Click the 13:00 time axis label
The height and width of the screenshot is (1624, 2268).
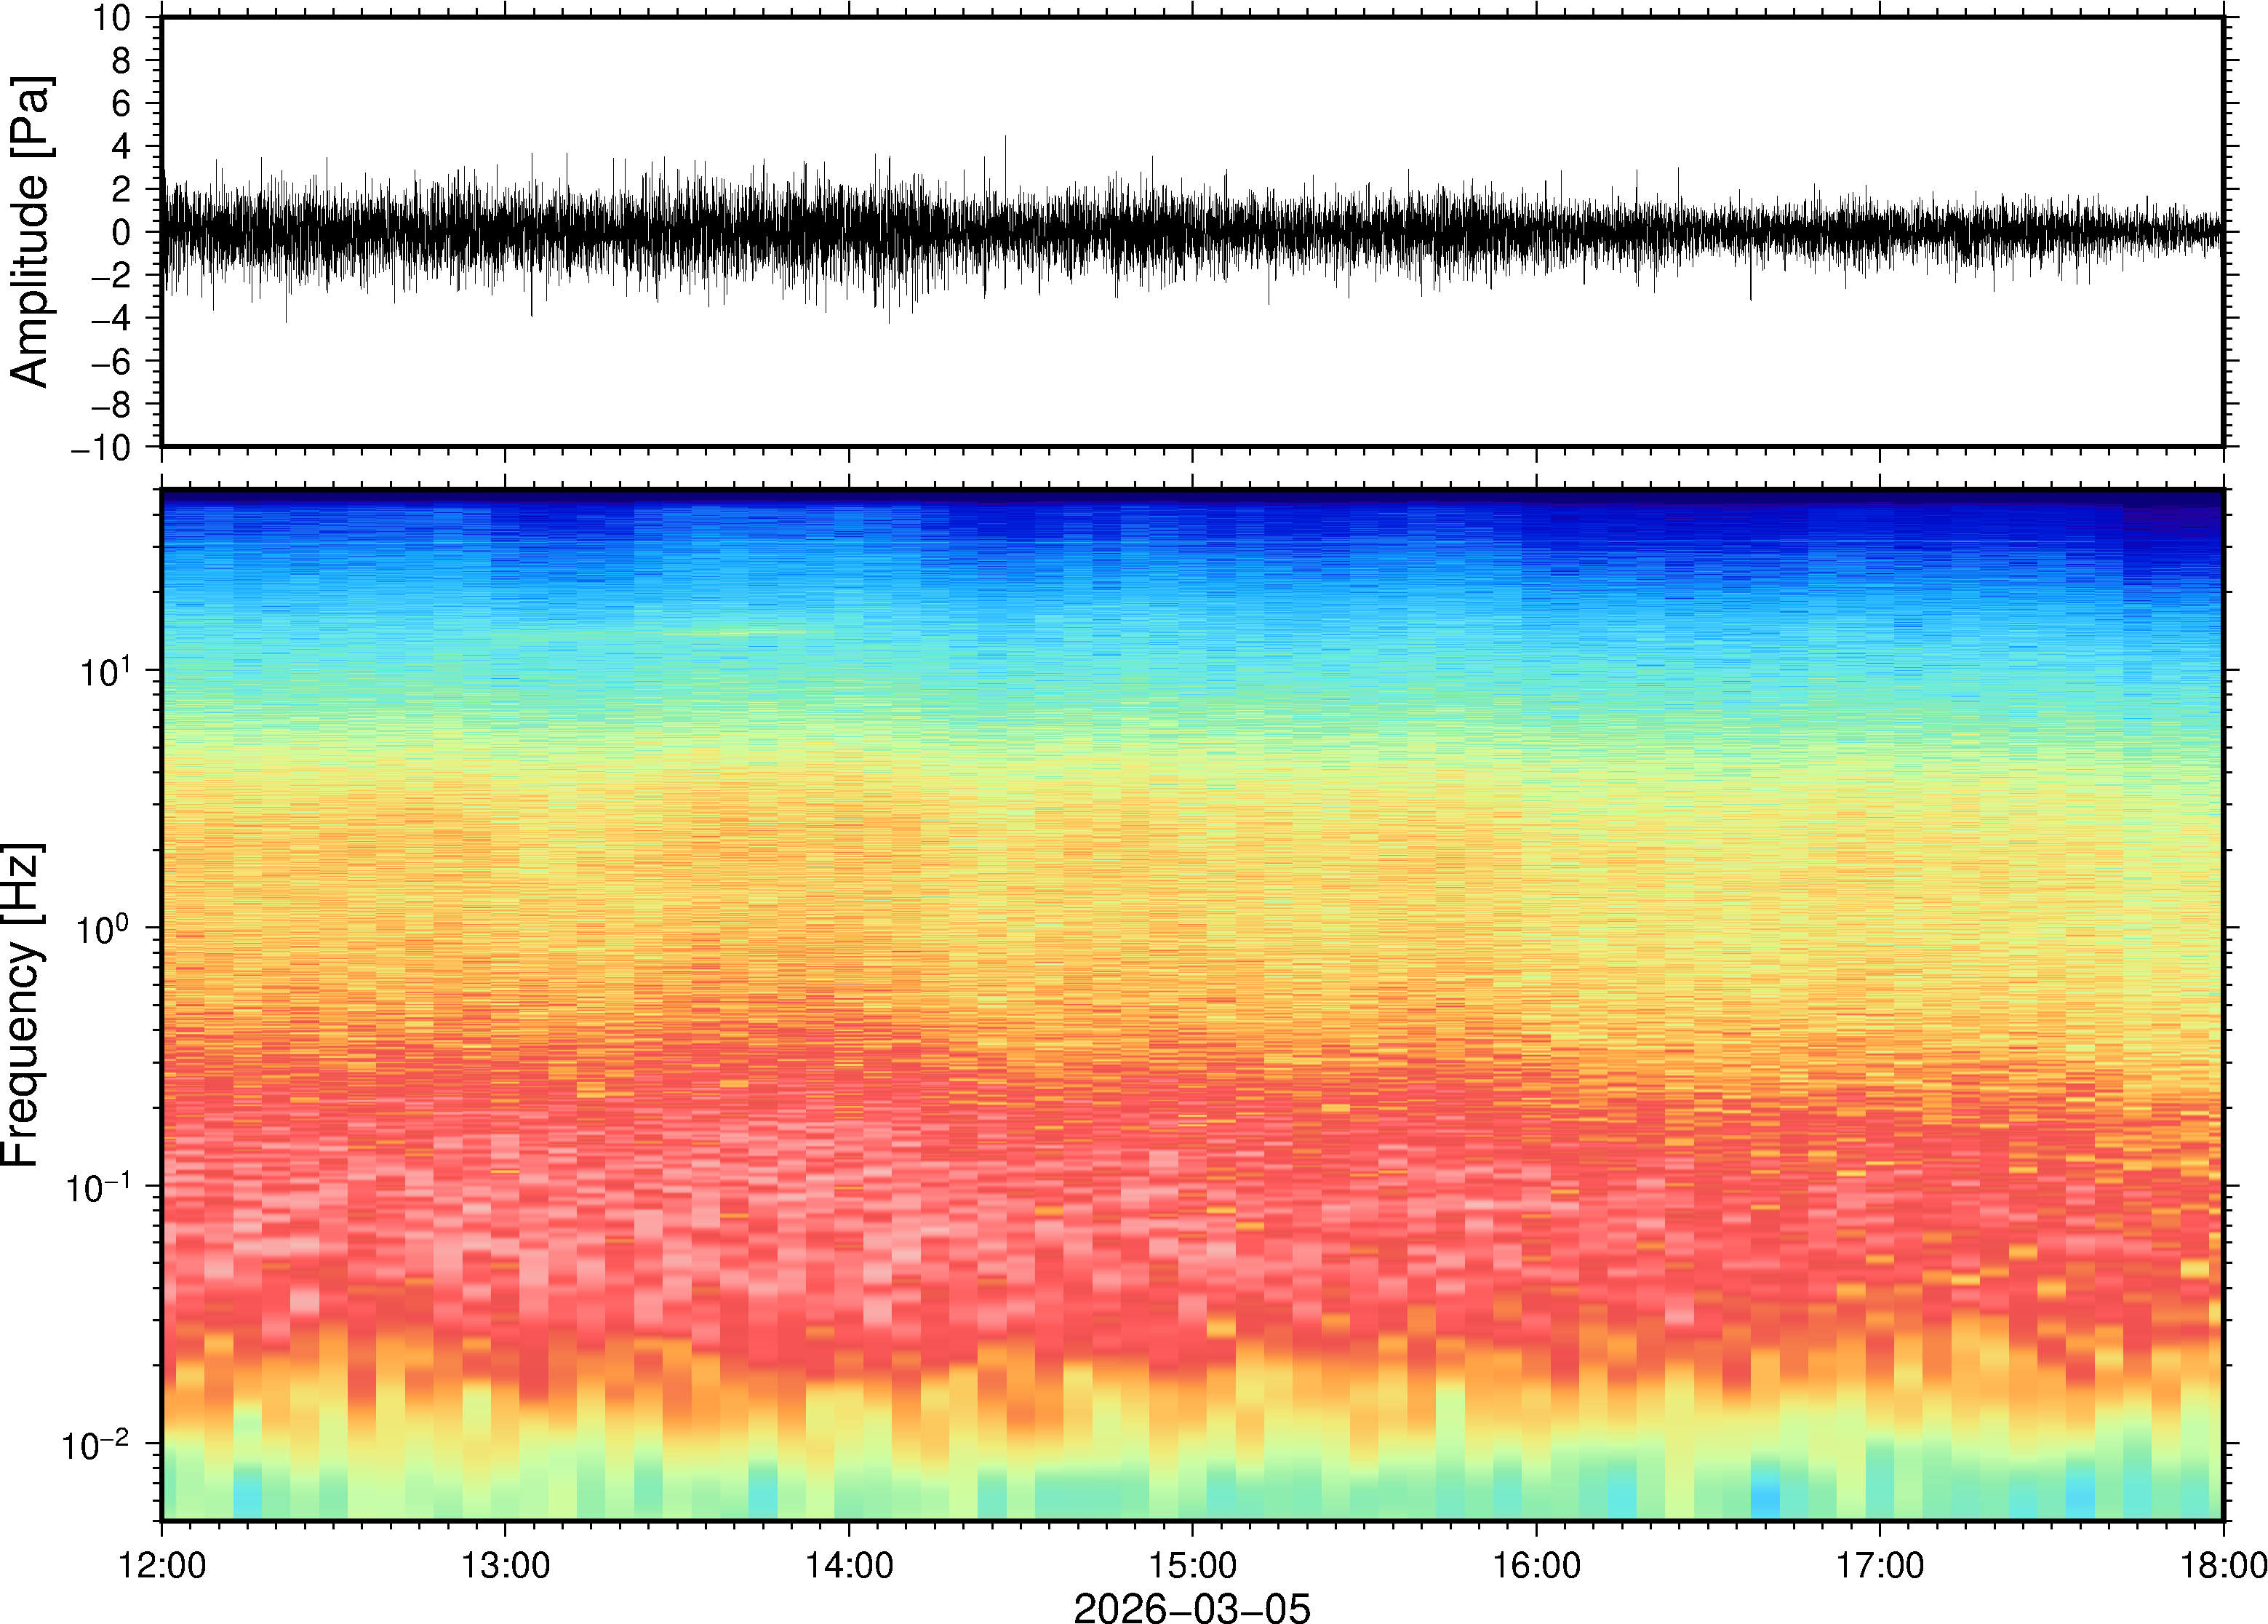(x=506, y=1565)
